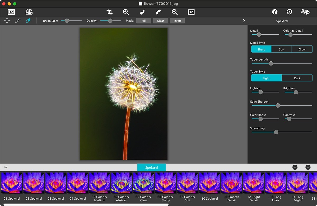Select the 06 Colorize Abstract preset
This screenshot has height=206, width=317.
pyautogui.click(x=121, y=182)
